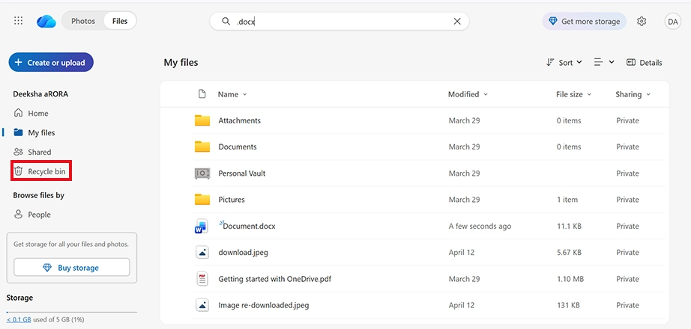Click the Personal Vault safe icon
The width and height of the screenshot is (691, 329).
[202, 173]
